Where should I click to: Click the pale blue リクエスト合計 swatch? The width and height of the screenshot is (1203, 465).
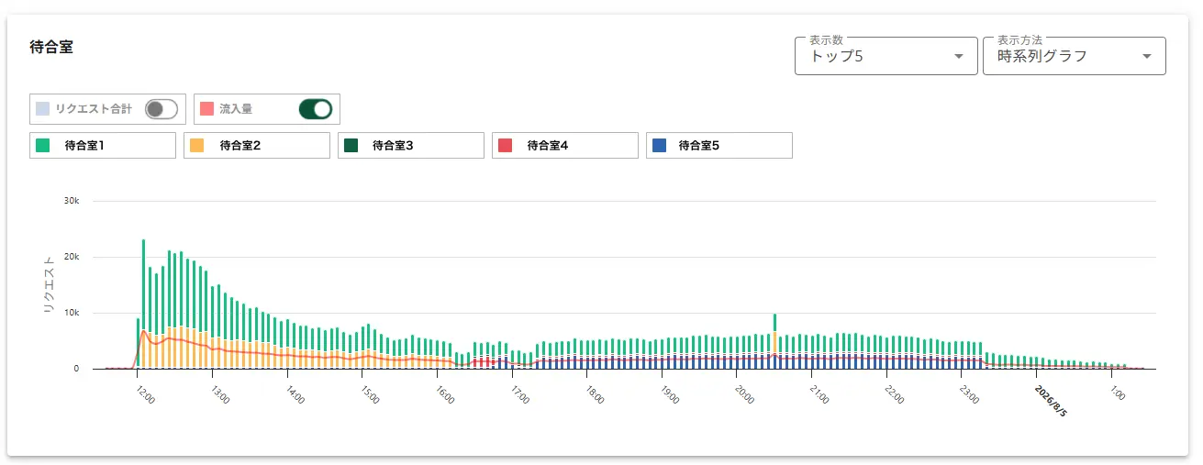(42, 108)
